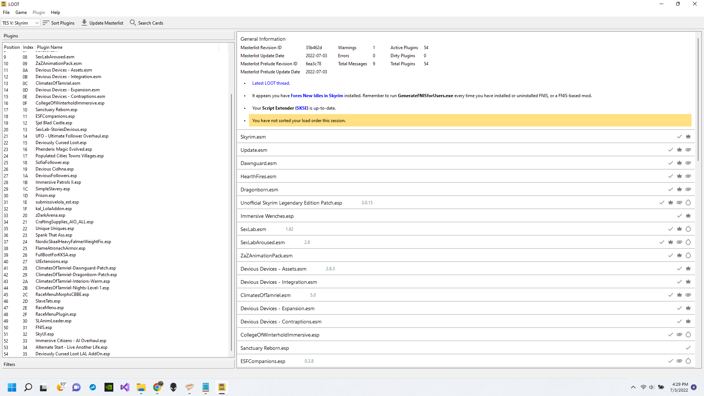Collapse the Plugins panel header
The image size is (704, 396).
[118, 36]
